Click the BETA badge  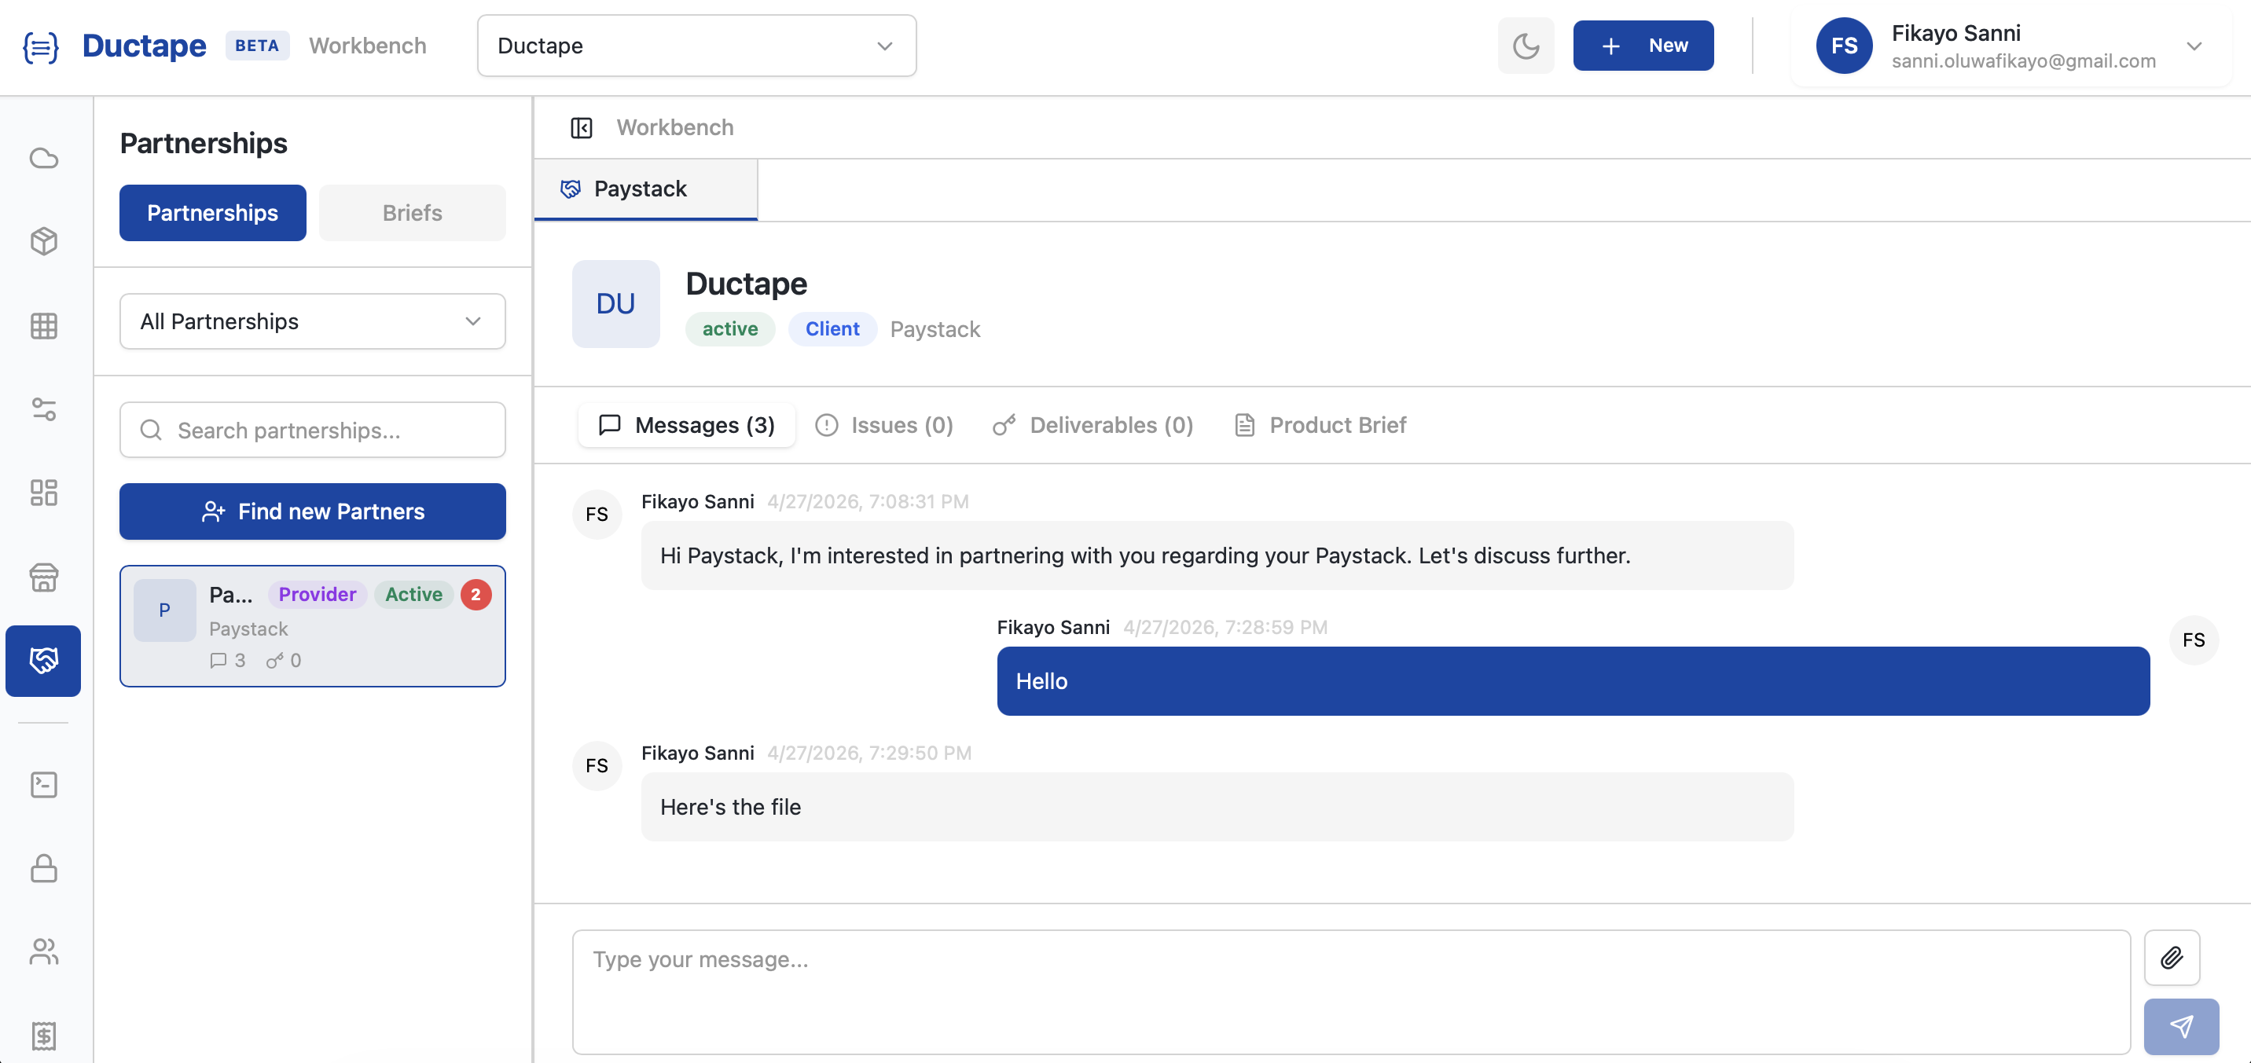[x=257, y=46]
